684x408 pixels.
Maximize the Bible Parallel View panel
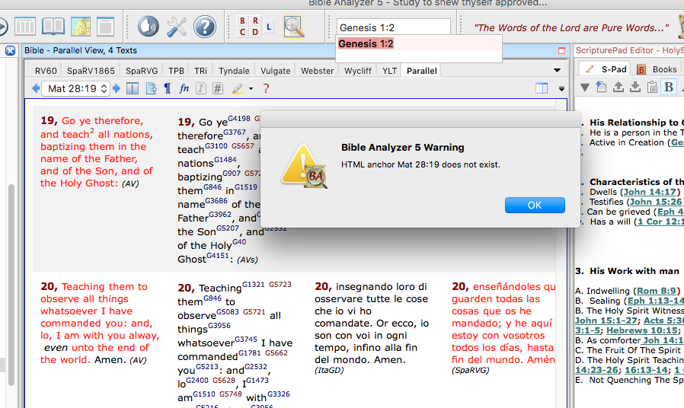pos(562,50)
